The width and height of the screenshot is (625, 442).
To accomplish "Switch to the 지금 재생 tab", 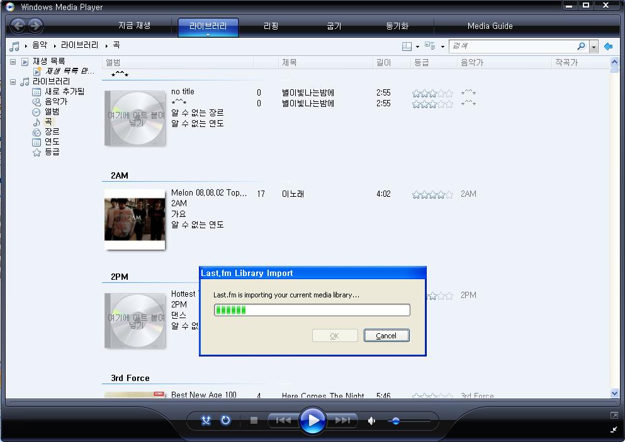I will (134, 26).
